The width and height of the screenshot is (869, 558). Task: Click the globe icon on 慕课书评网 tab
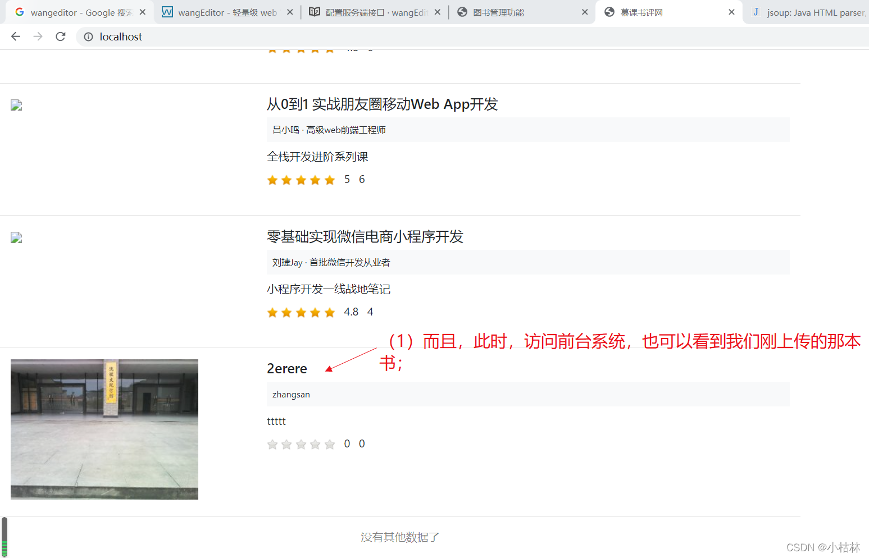[x=609, y=11]
